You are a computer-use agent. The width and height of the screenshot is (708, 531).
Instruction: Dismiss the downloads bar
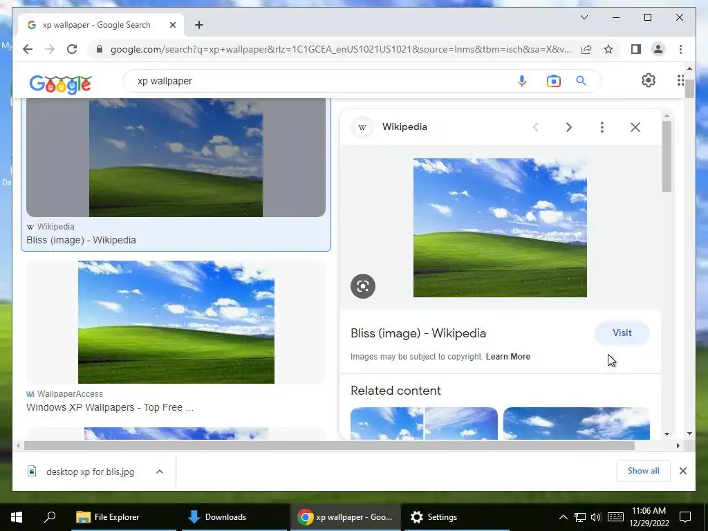[x=682, y=471]
